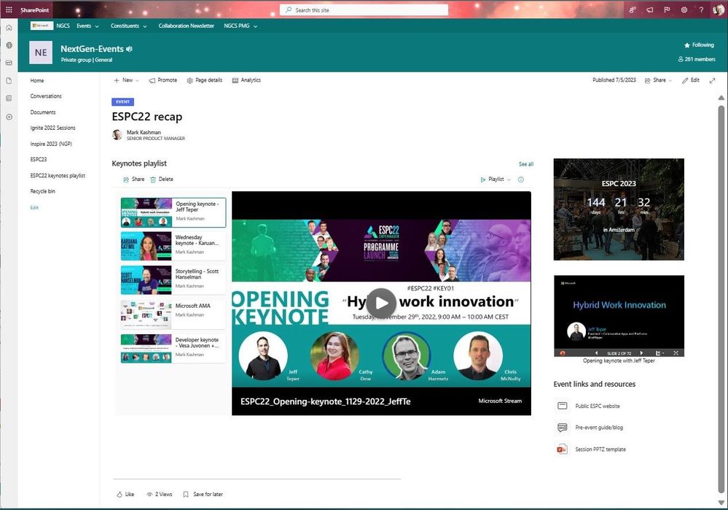Click the expand to full page icon
Image resolution: width=728 pixels, height=510 pixels.
(712, 80)
